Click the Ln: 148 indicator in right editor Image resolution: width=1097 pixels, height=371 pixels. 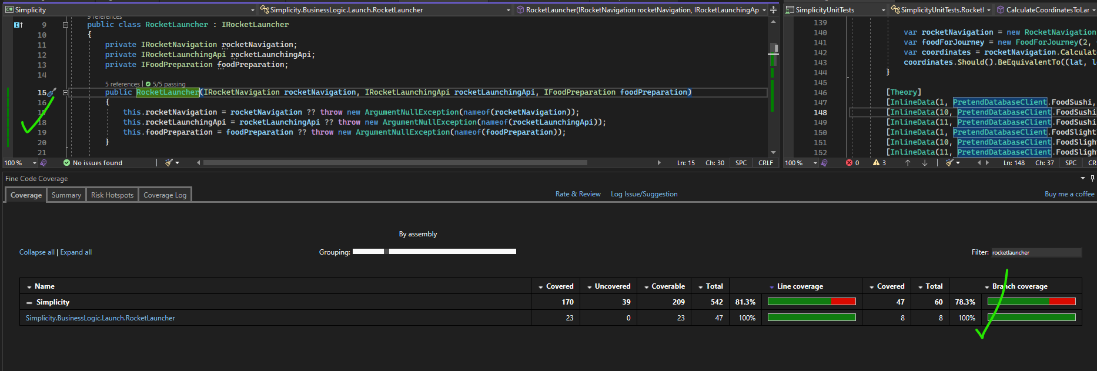click(1014, 163)
